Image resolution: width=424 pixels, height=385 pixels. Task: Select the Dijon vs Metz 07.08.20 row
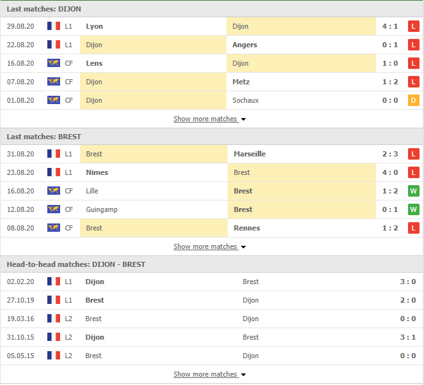pyautogui.click(x=212, y=82)
